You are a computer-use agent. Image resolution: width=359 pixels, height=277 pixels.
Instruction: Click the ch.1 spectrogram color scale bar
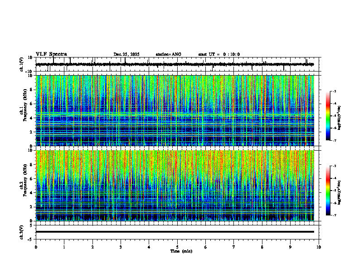[x=328, y=115]
